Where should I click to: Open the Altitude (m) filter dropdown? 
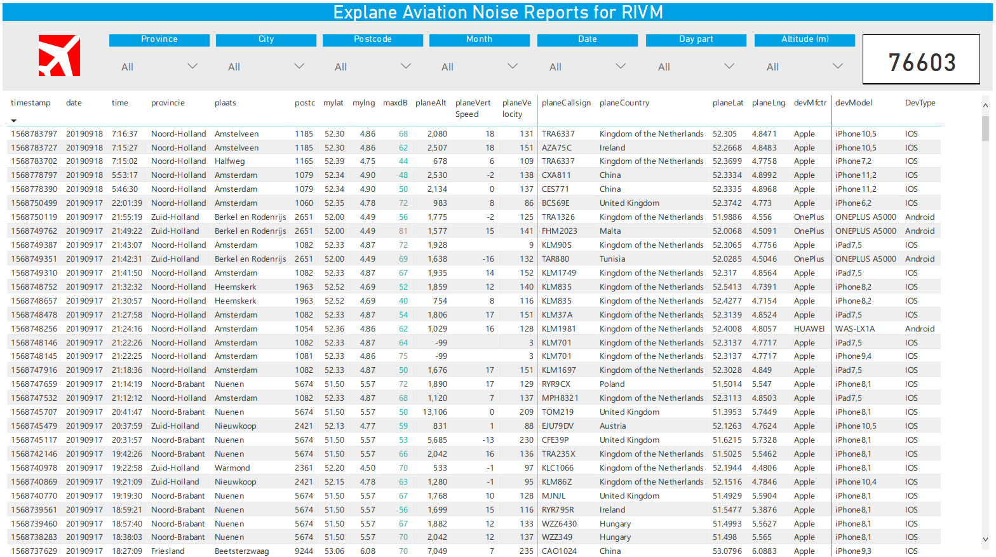(x=838, y=66)
